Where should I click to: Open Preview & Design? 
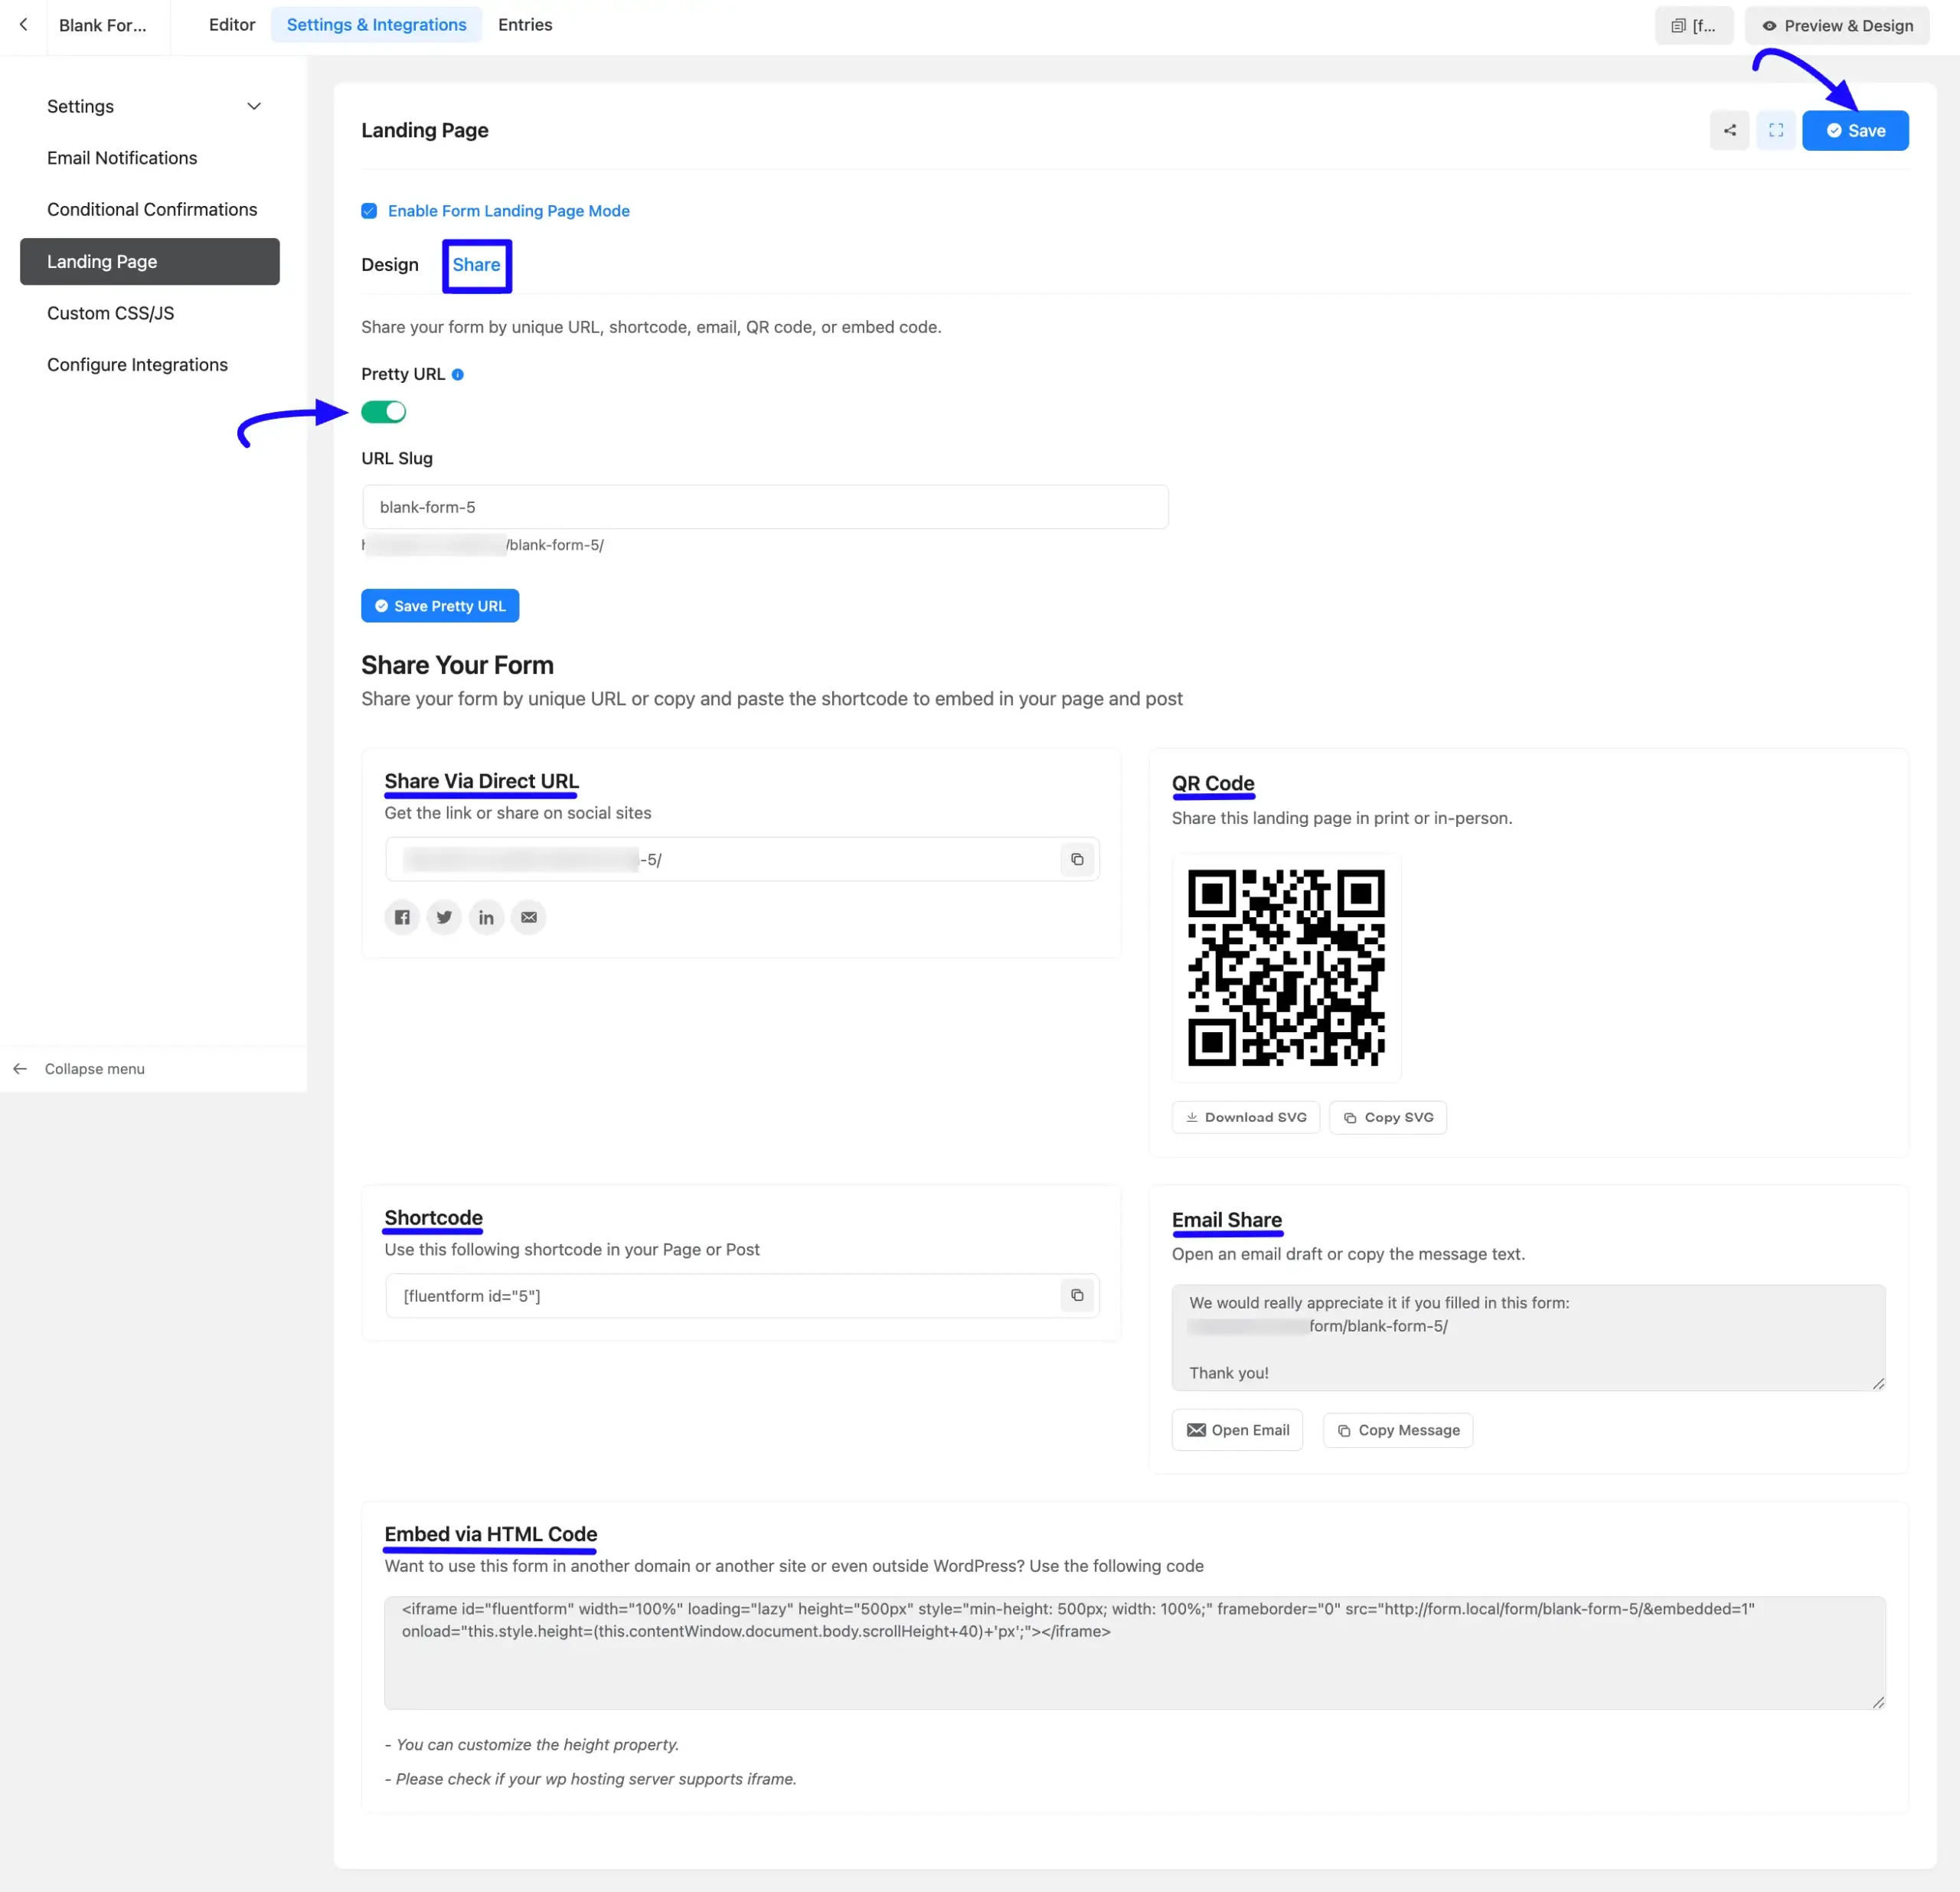pos(1838,25)
